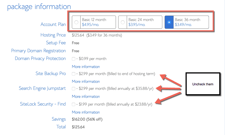
Task: Select the Basic 12 month radio button
Action: coord(76,22)
